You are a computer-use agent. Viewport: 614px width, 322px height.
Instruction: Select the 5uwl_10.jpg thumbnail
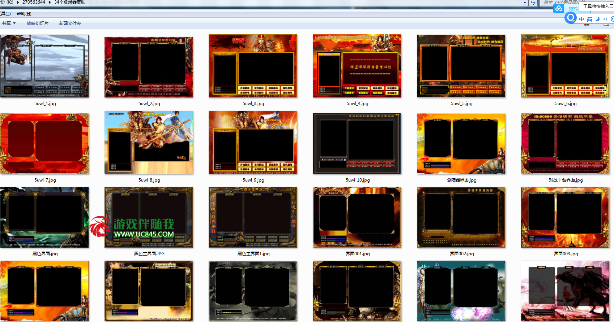coord(357,143)
